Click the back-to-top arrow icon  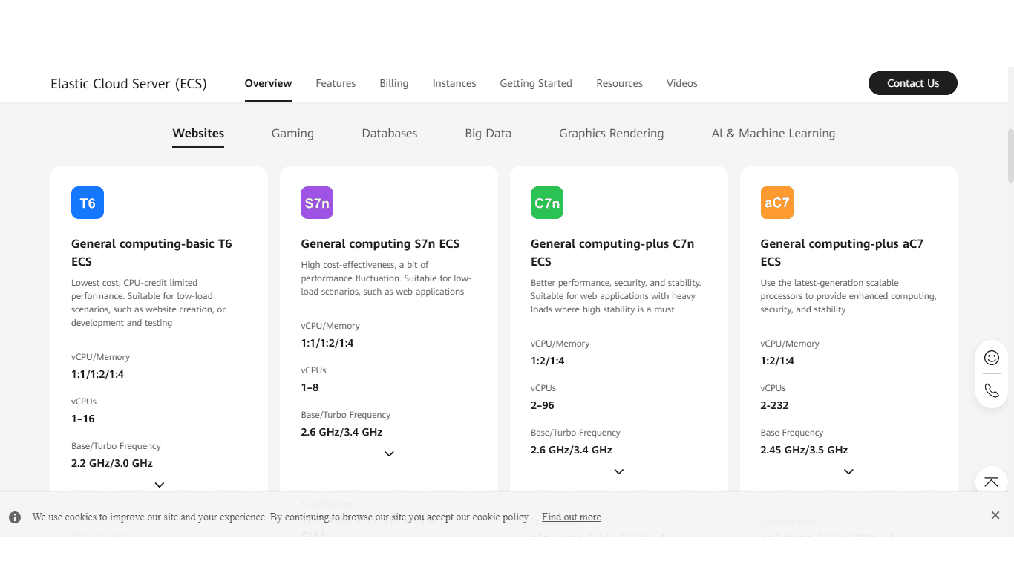992,482
